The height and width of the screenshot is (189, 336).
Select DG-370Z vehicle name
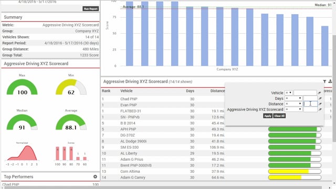(x=128, y=135)
